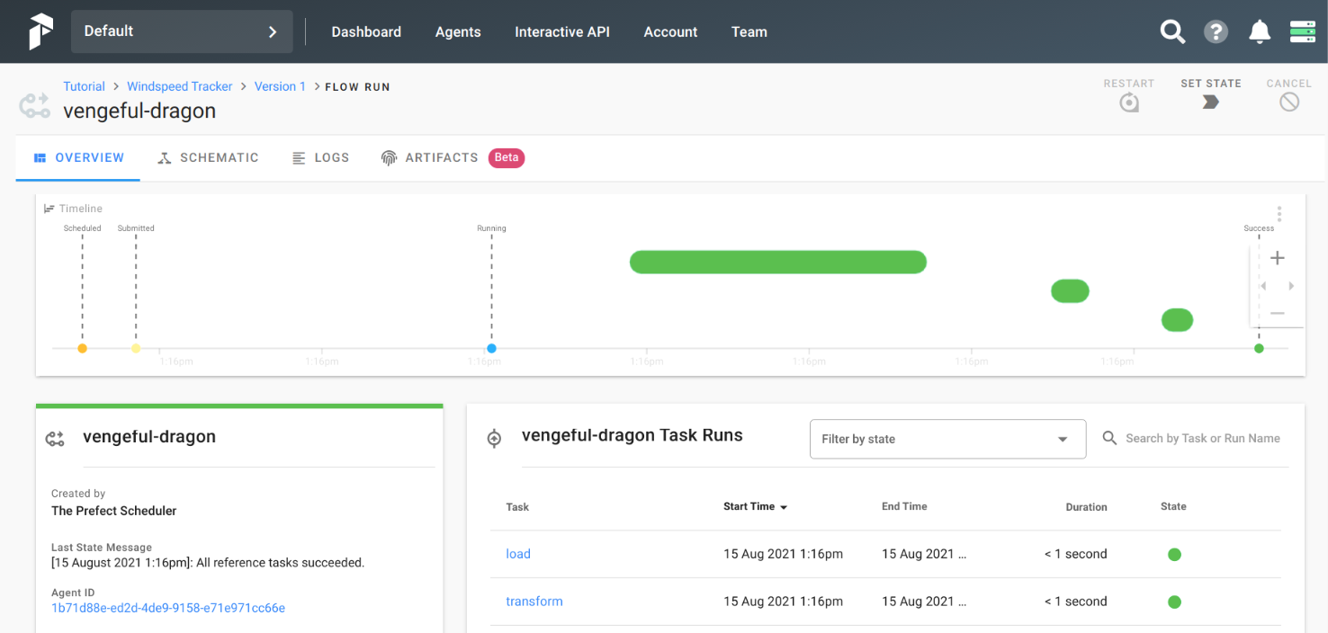This screenshot has height=633, width=1328.
Task: Open the notifications bell
Action: [x=1260, y=32]
